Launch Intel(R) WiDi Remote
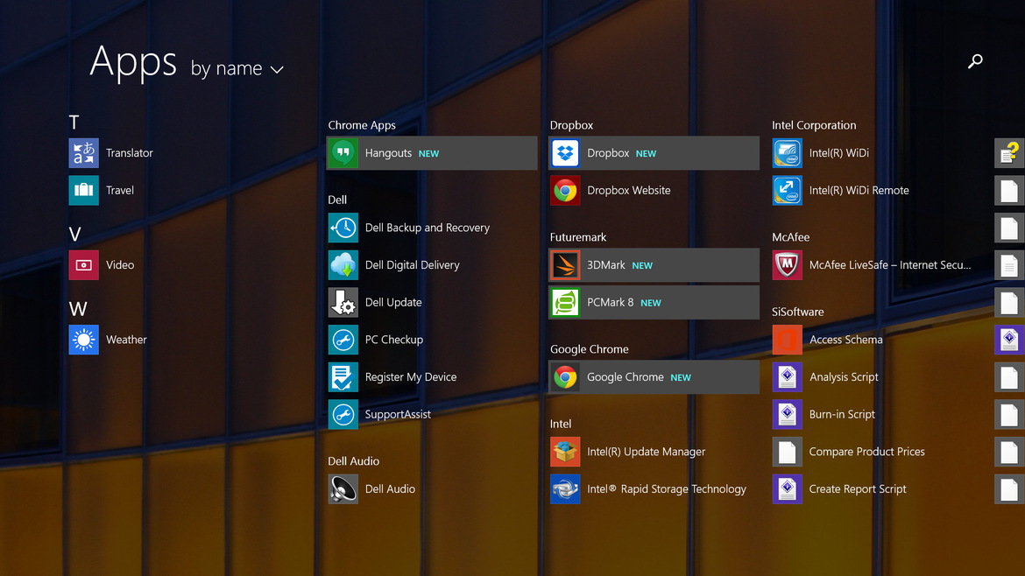The image size is (1025, 576). click(x=841, y=190)
